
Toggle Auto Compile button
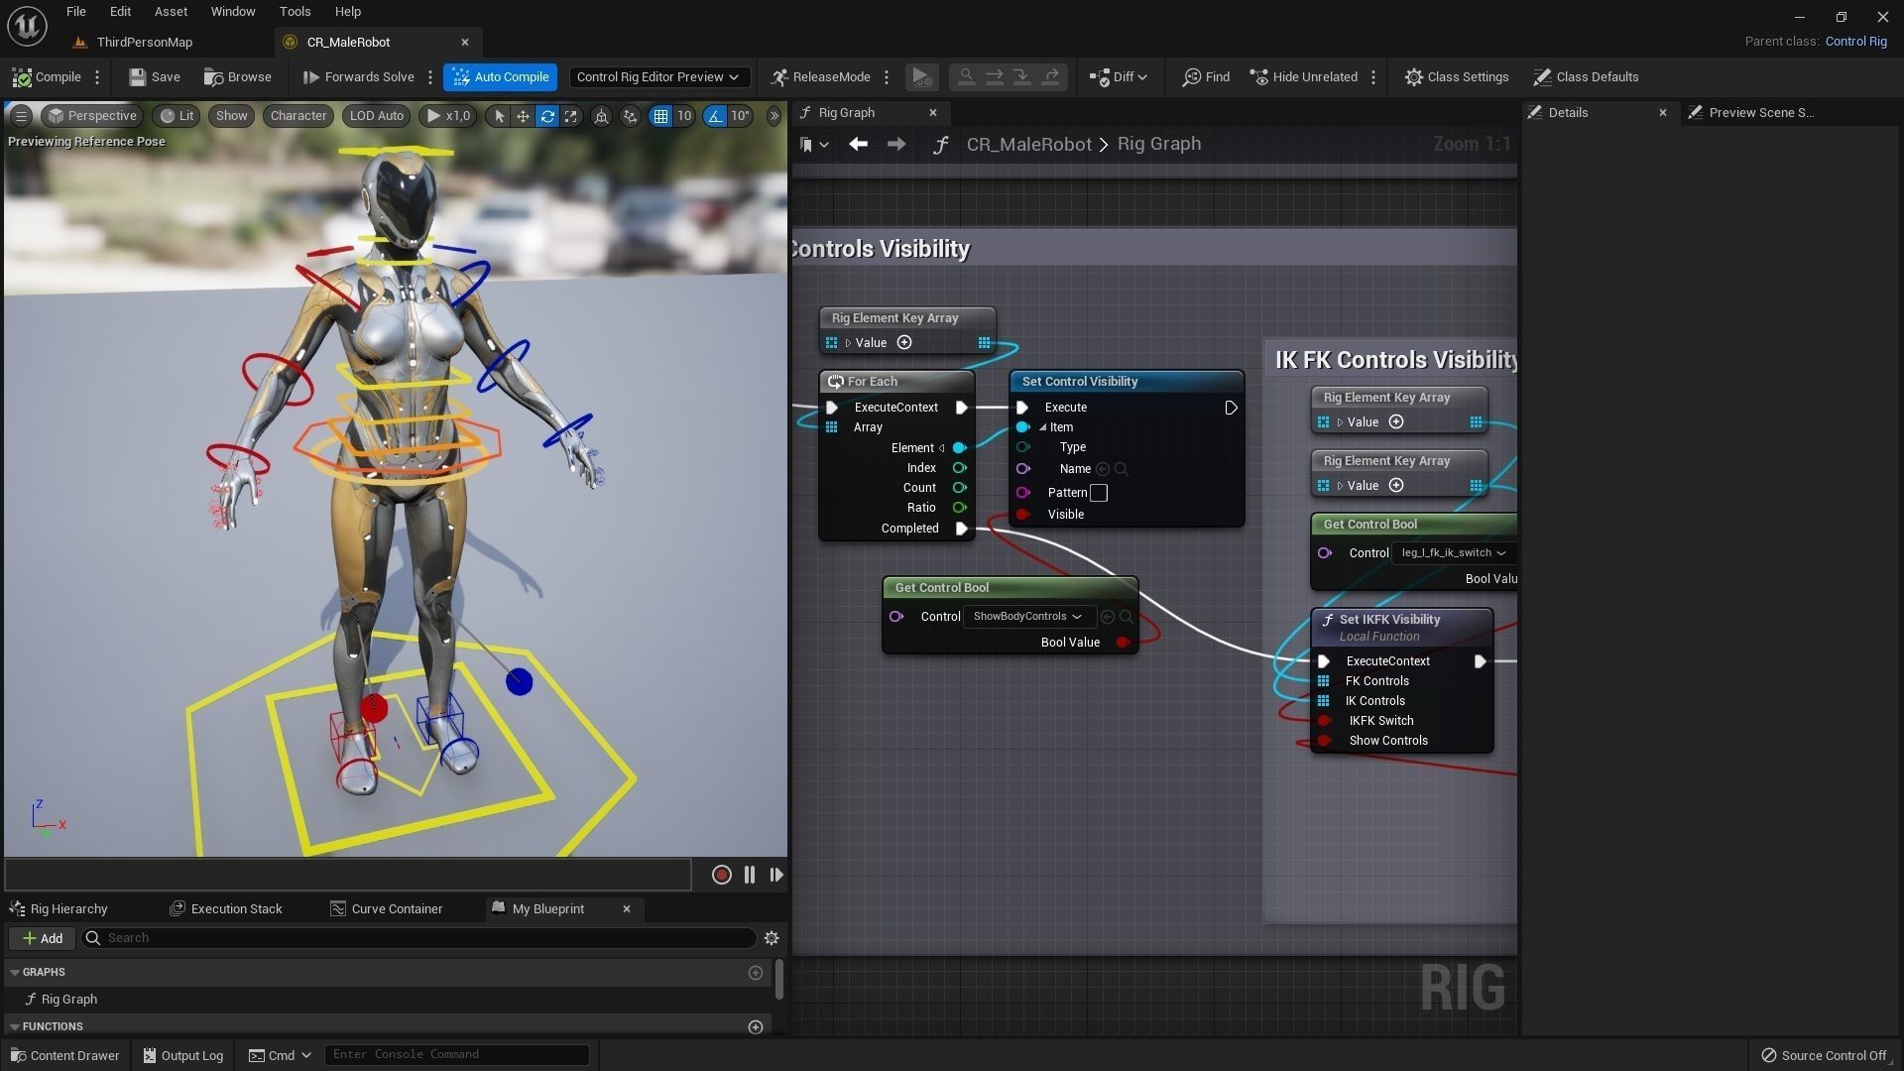501,77
